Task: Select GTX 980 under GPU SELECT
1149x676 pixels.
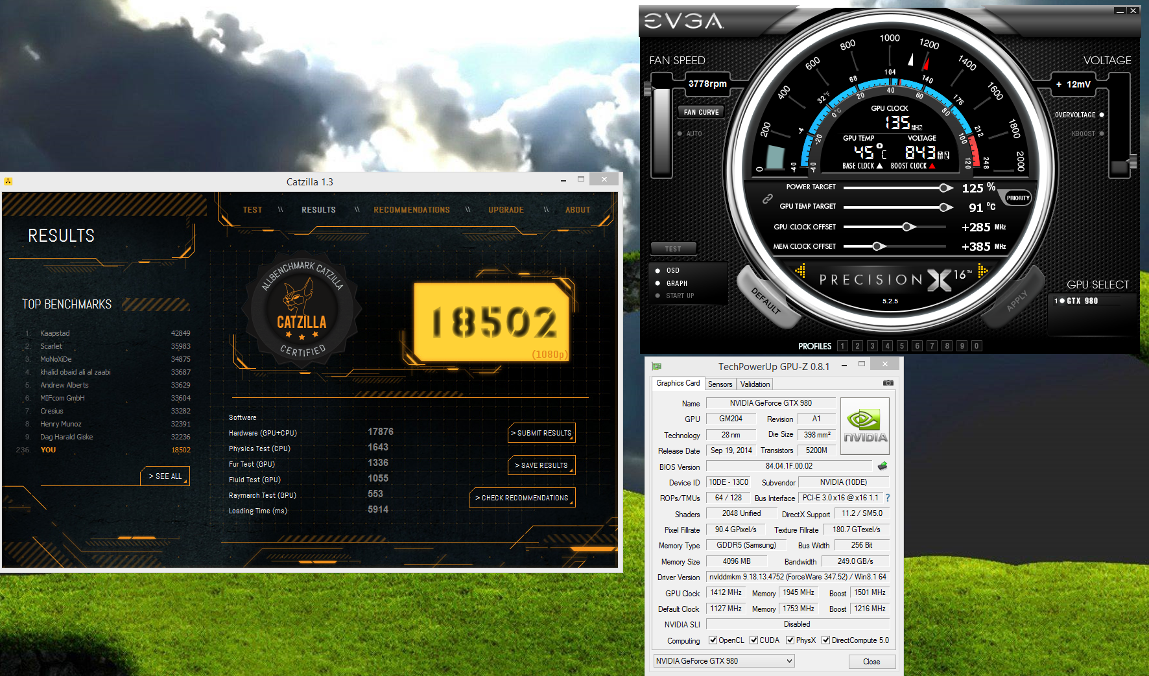Action: [1076, 301]
